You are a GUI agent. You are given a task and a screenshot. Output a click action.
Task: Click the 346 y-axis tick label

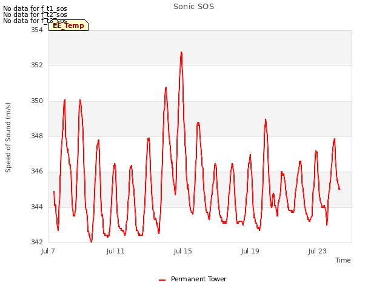37,171
